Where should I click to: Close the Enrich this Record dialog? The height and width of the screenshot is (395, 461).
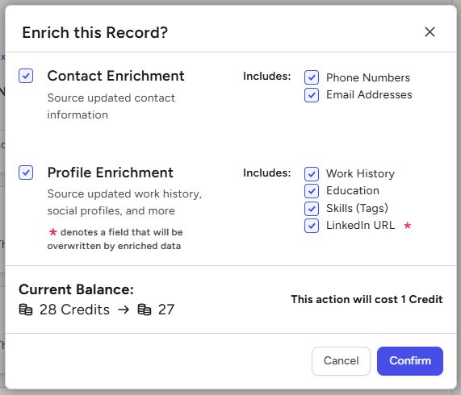point(430,32)
